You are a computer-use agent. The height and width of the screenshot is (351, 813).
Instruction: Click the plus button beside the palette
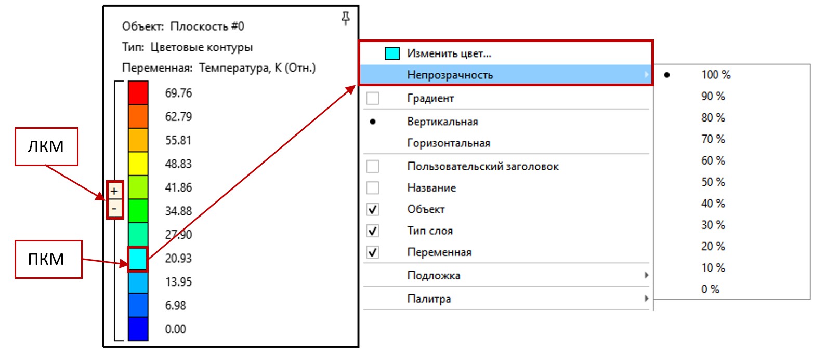tap(114, 191)
